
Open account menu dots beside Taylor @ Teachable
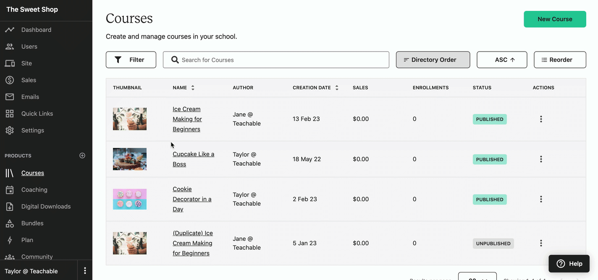85,271
